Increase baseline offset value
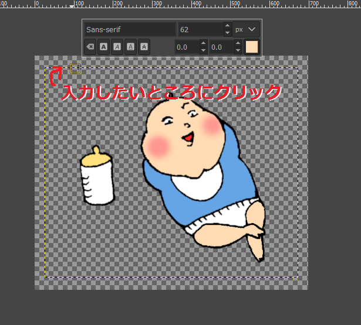The width and height of the screenshot is (361, 325). point(203,43)
